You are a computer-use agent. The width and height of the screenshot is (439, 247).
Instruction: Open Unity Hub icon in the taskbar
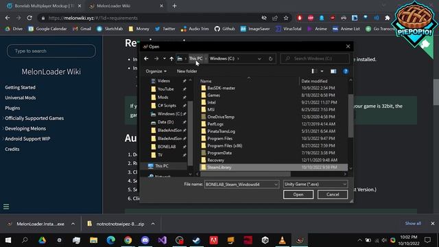[x=265, y=240]
